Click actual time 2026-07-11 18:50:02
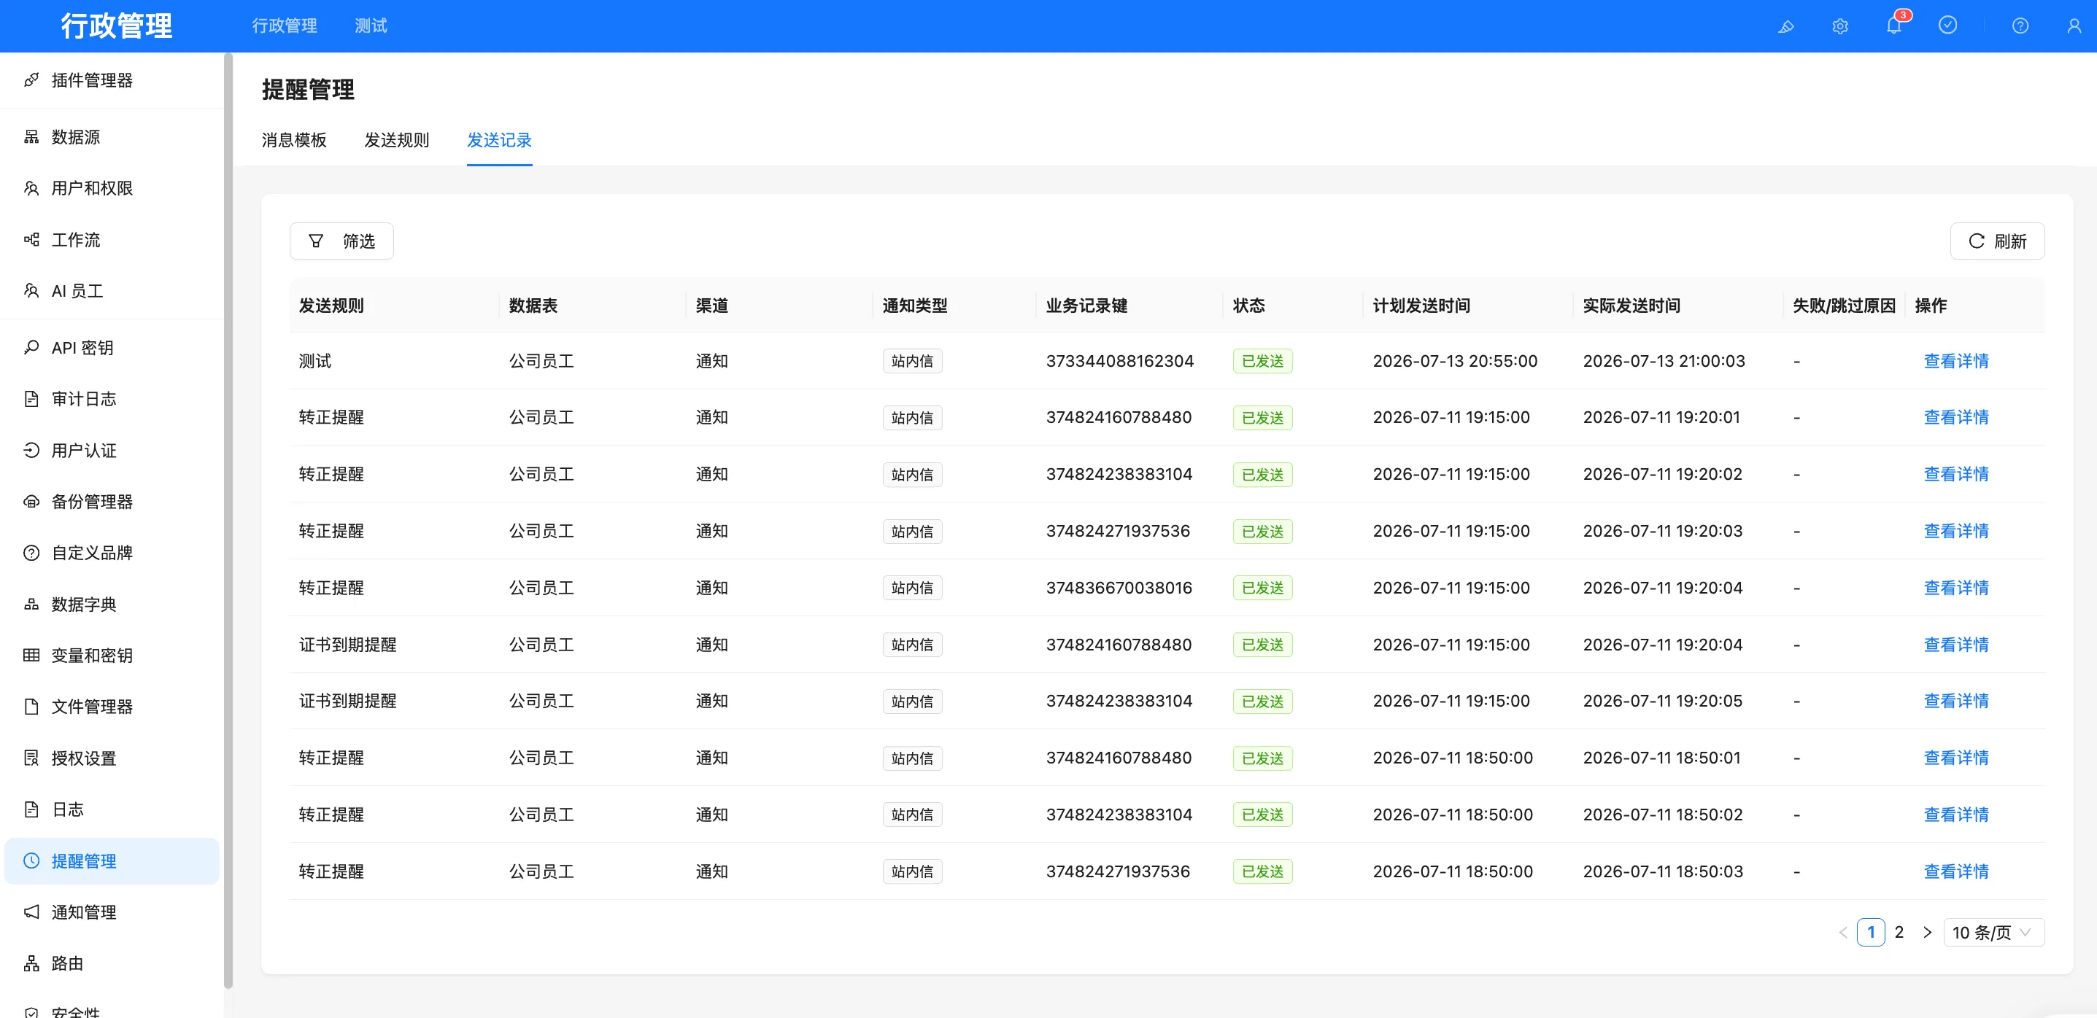The width and height of the screenshot is (2097, 1018). 1662,814
